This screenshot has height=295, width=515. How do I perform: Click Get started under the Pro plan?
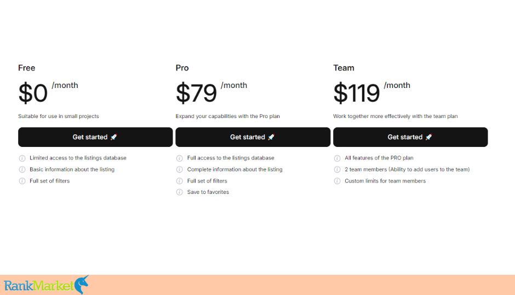(253, 137)
